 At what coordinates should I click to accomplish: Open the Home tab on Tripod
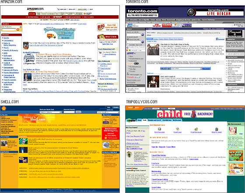(140, 120)
